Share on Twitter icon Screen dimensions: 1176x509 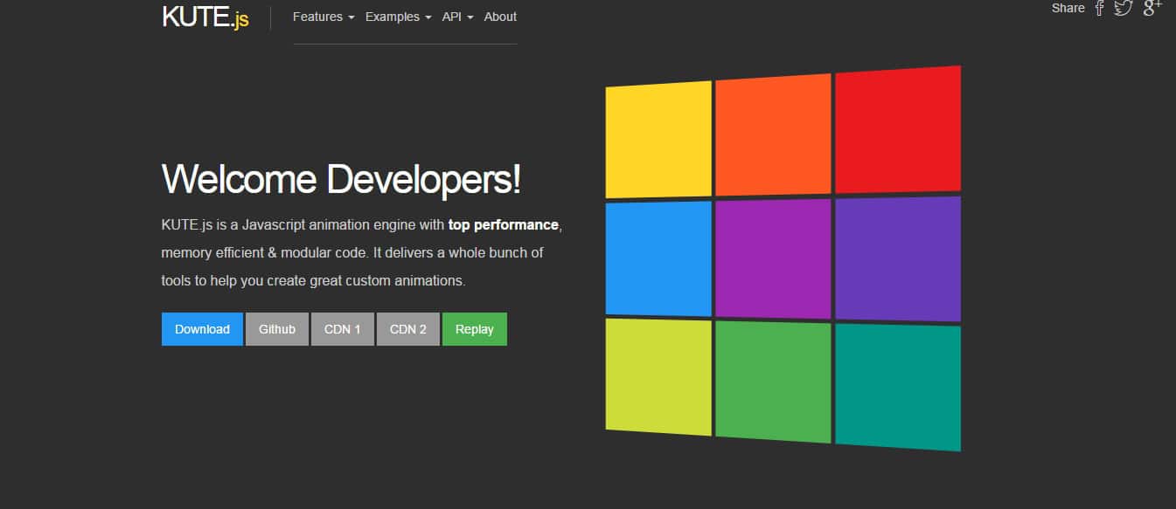pyautogui.click(x=1124, y=8)
